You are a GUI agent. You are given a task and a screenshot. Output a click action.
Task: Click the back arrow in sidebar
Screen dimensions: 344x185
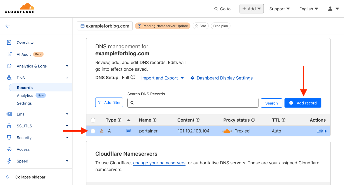point(8,26)
